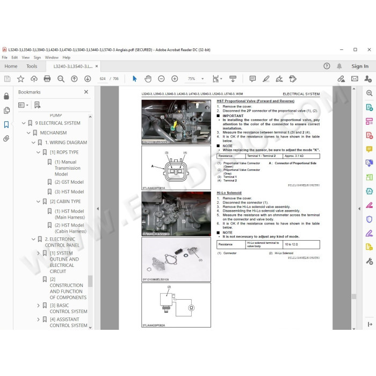Go to next page arrow
The width and height of the screenshot is (376, 376).
88,78
